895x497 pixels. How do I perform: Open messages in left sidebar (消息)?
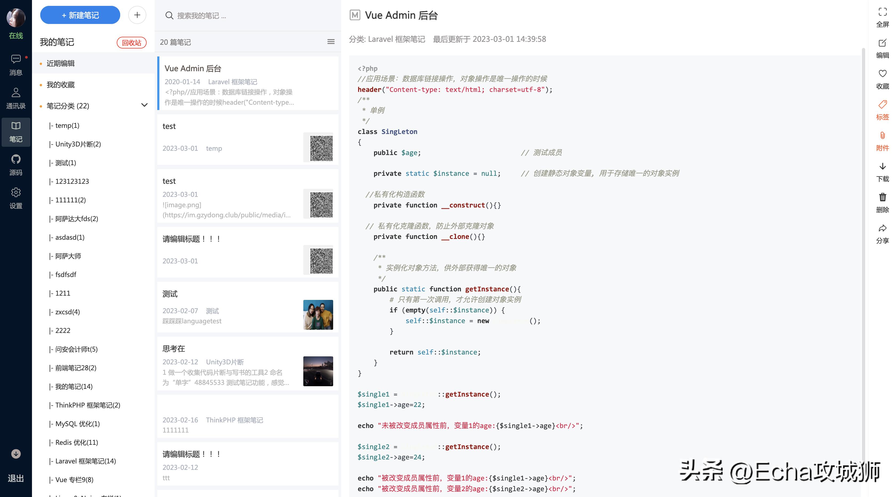pyautogui.click(x=16, y=59)
